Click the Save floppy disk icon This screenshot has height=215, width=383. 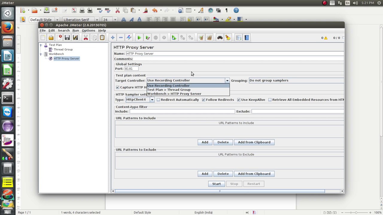[67, 38]
